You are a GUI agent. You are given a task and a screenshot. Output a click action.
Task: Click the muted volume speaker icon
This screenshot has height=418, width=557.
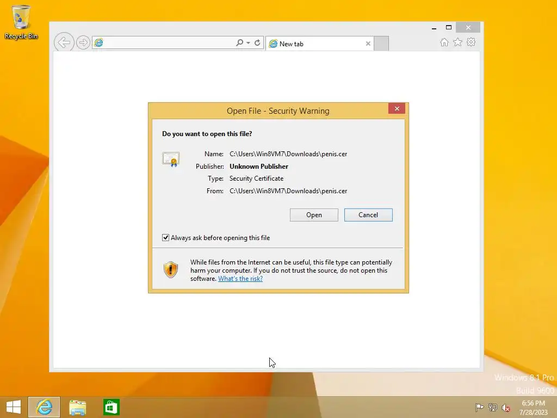pyautogui.click(x=506, y=408)
